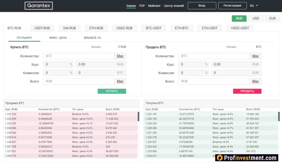This screenshot has height=165, width=282.
Task: Select buy order priced 1 229 239
Action: click(211, 123)
